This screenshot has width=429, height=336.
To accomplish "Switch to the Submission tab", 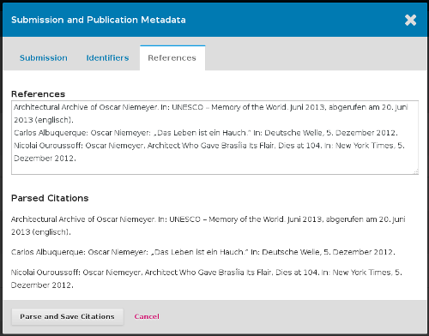I will (x=44, y=57).
